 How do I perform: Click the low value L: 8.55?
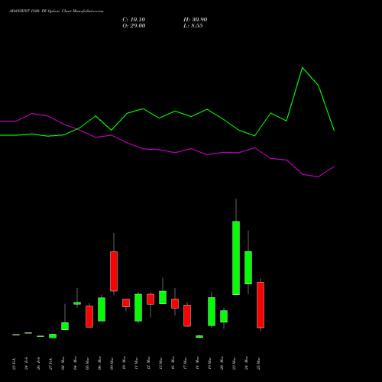193,26
